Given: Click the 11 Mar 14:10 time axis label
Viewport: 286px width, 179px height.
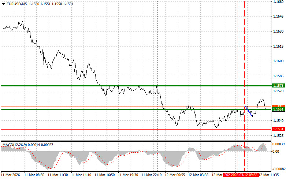Looking at the screenshot, I should [81, 175].
